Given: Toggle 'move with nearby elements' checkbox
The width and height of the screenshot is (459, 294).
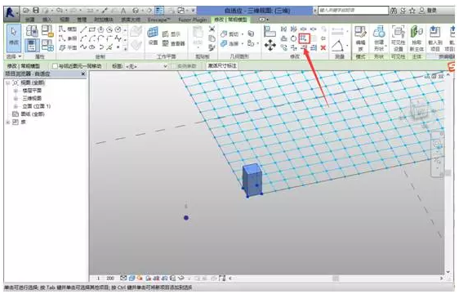Looking at the screenshot, I should click(x=55, y=66).
